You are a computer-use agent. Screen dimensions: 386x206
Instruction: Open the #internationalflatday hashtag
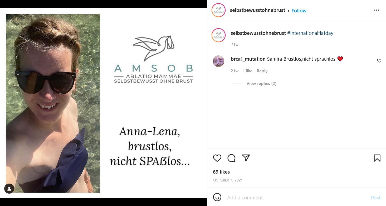[x=310, y=33]
